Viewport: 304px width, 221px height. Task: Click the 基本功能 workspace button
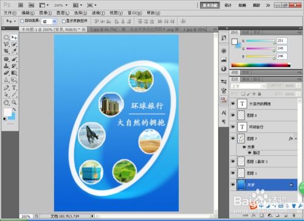(210, 5)
